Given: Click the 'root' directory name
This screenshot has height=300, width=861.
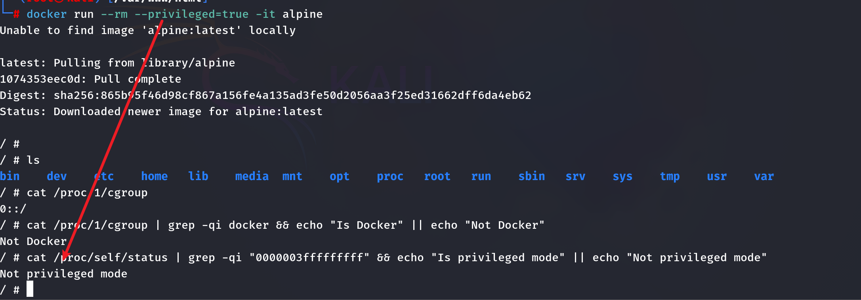Looking at the screenshot, I should click(437, 177).
